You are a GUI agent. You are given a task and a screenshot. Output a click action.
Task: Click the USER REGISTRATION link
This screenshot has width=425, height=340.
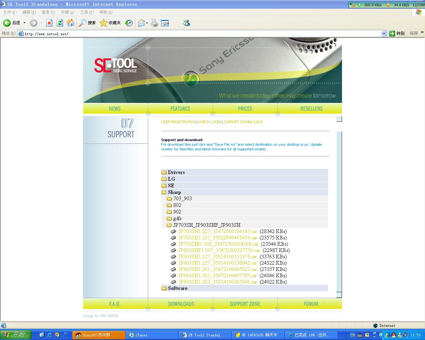[178, 122]
